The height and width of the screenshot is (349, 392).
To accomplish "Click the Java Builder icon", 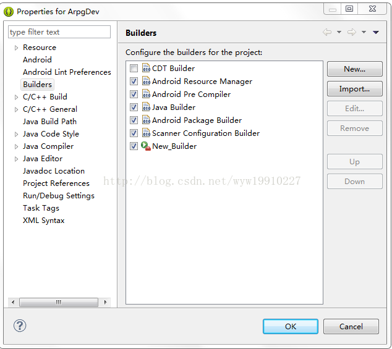I will pyautogui.click(x=147, y=107).
